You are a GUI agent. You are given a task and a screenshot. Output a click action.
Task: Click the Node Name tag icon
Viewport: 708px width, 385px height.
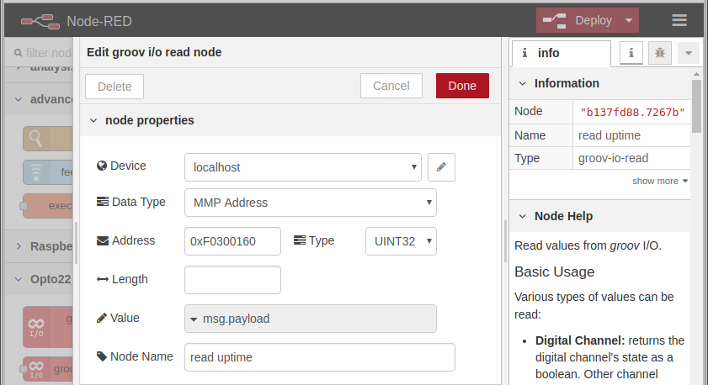tap(102, 356)
